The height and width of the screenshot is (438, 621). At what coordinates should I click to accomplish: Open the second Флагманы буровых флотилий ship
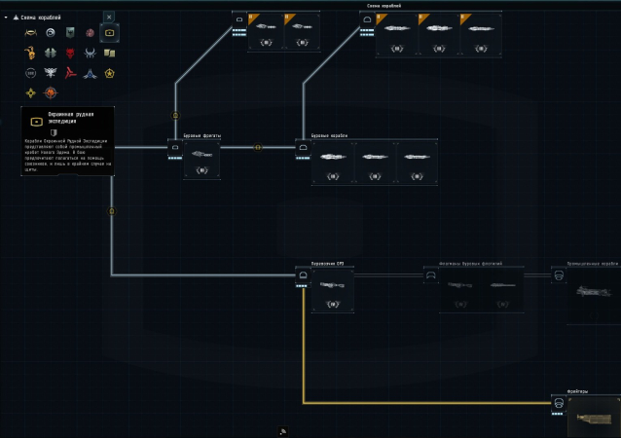502,291
